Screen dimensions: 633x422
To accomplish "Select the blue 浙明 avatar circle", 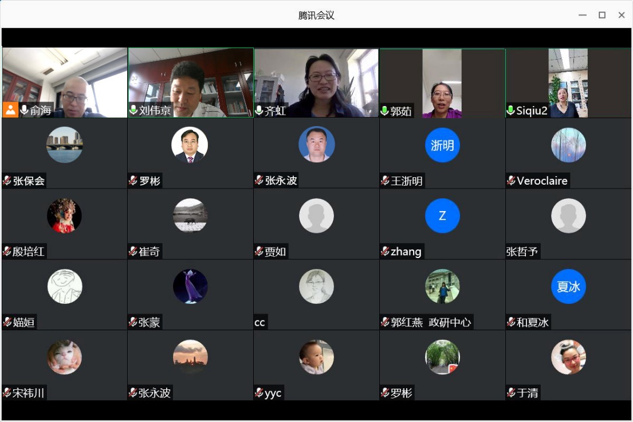I will 442,146.
